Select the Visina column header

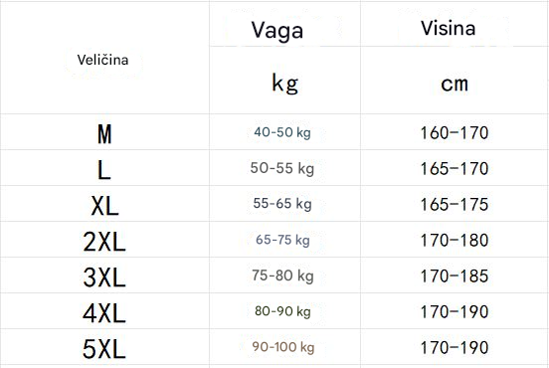click(455, 24)
